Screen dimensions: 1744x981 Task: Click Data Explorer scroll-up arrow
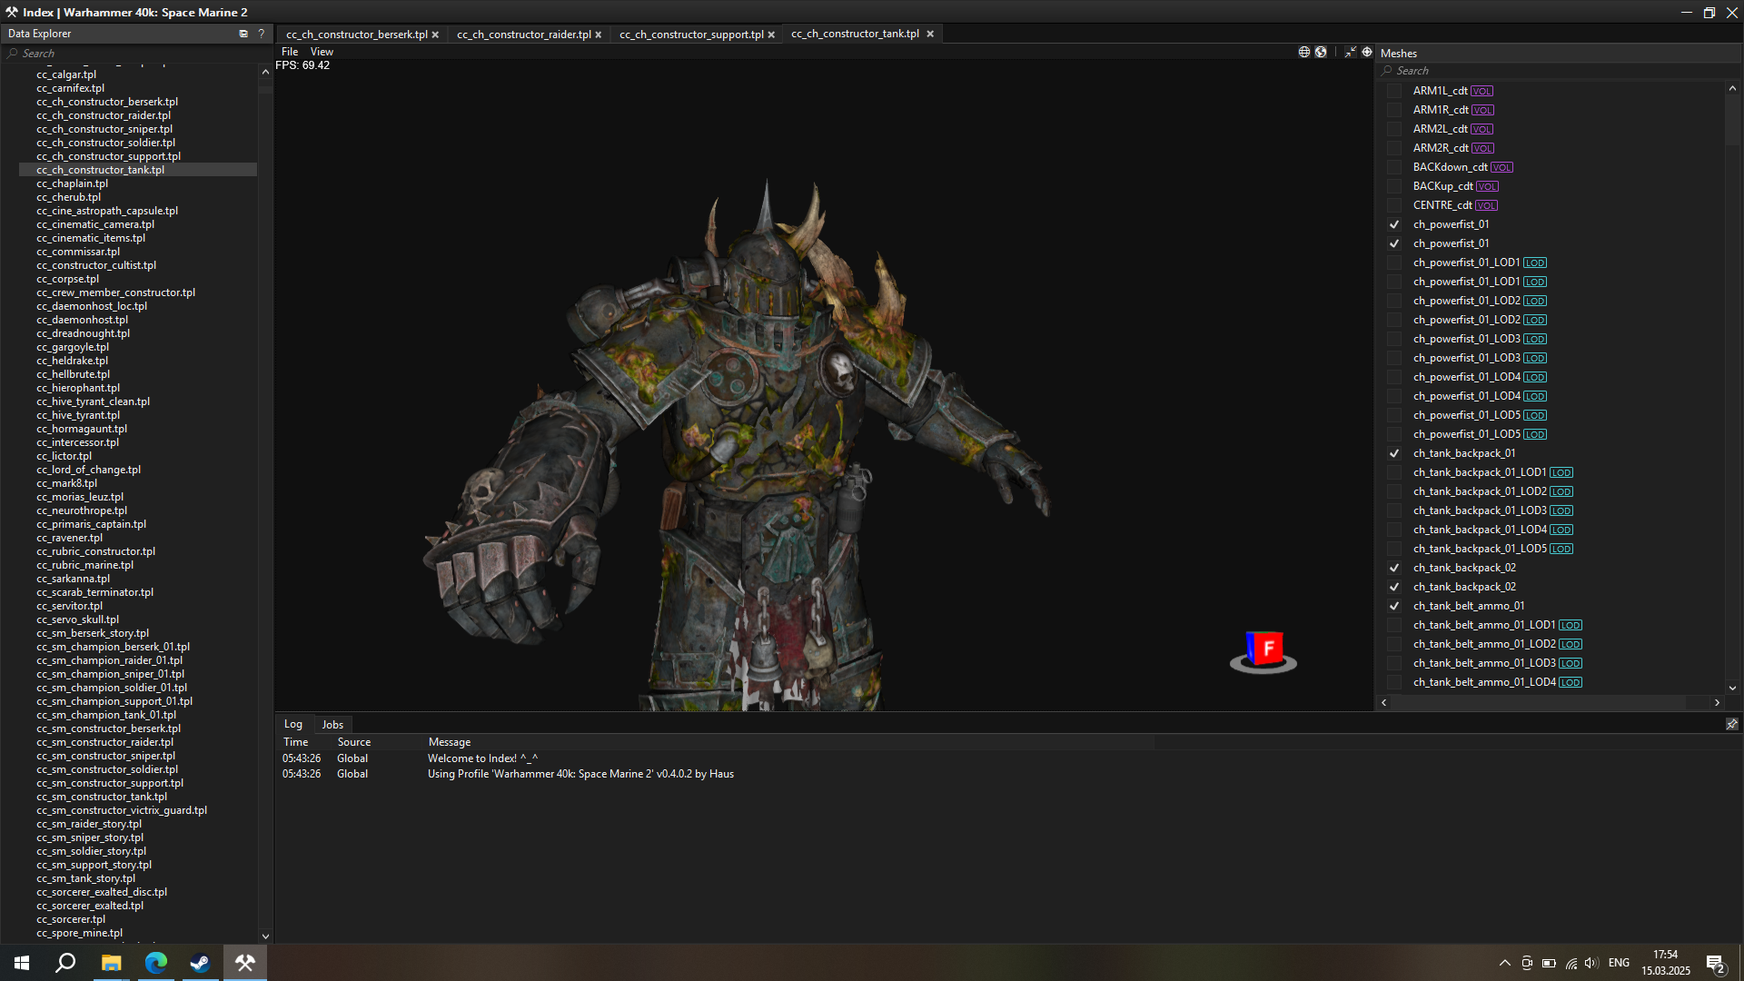(x=265, y=72)
